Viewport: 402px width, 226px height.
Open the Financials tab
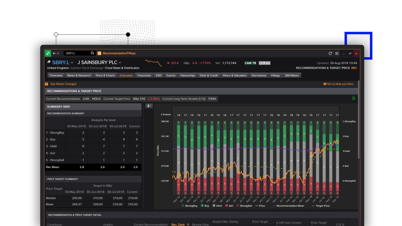(x=144, y=76)
